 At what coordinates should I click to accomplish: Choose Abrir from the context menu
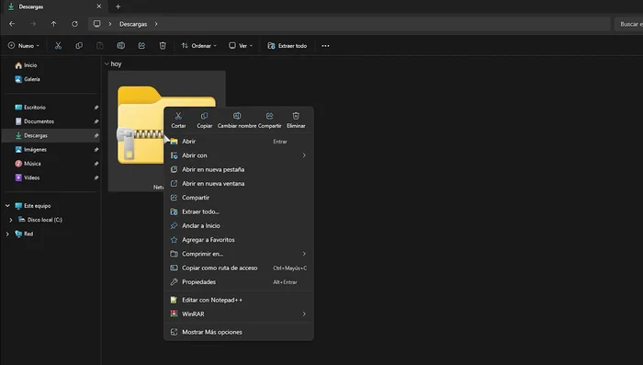tap(239, 142)
